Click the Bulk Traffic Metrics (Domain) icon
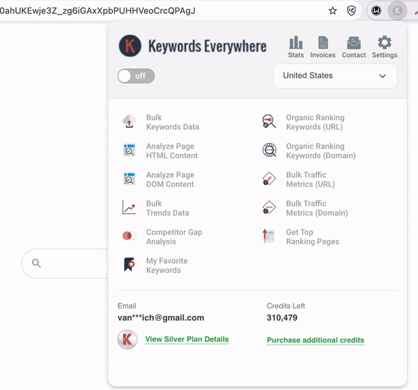 click(x=269, y=207)
